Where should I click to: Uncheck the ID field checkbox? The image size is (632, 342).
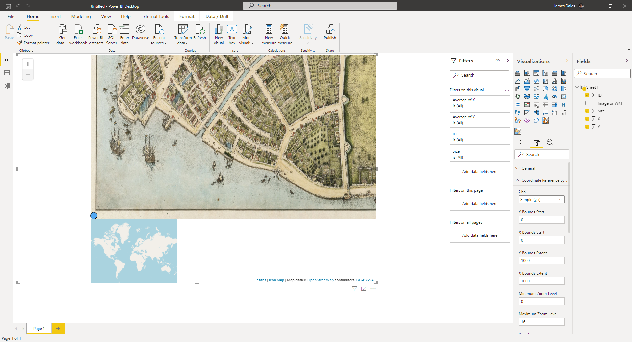coord(587,95)
